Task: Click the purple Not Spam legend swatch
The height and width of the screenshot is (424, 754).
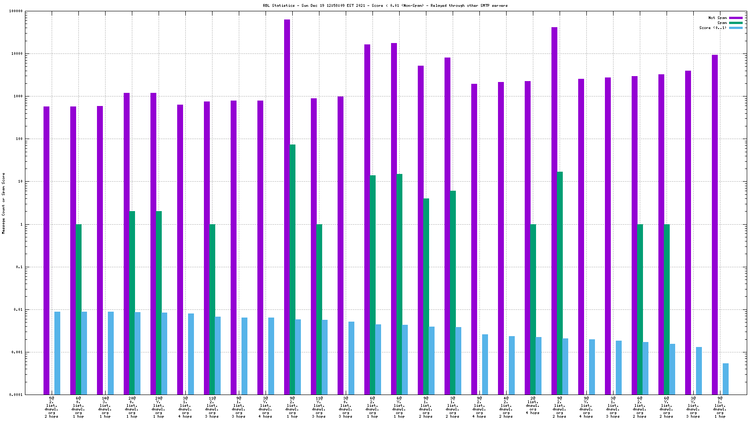Action: click(x=735, y=18)
